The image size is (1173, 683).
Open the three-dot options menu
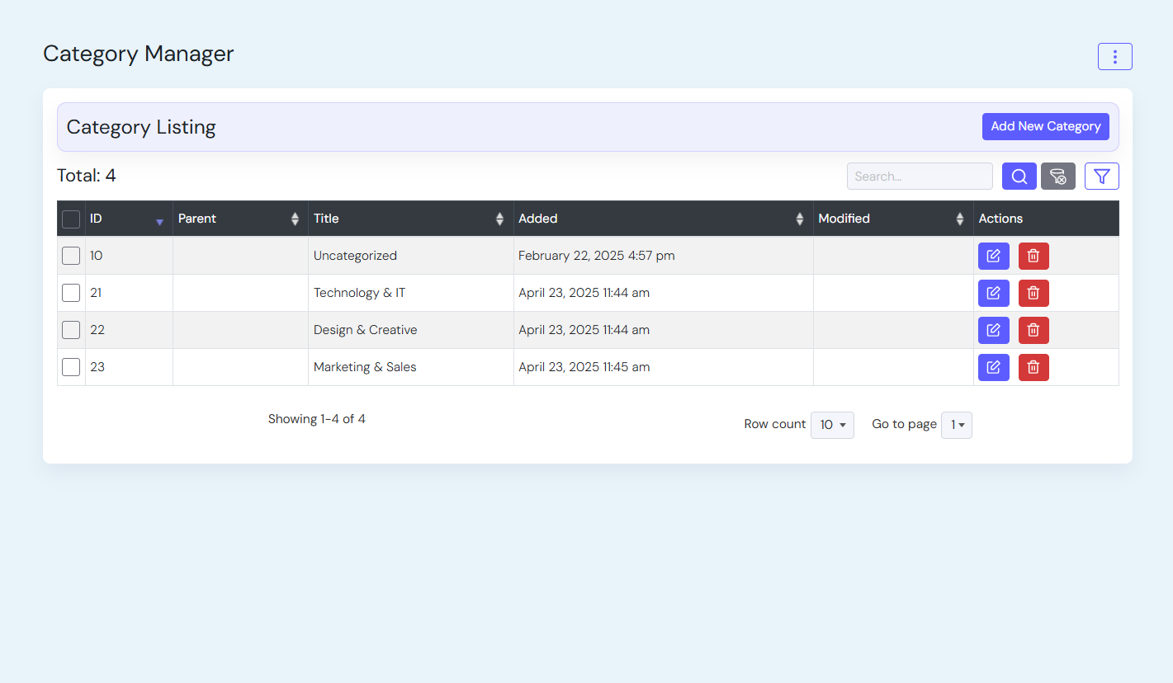tap(1114, 57)
